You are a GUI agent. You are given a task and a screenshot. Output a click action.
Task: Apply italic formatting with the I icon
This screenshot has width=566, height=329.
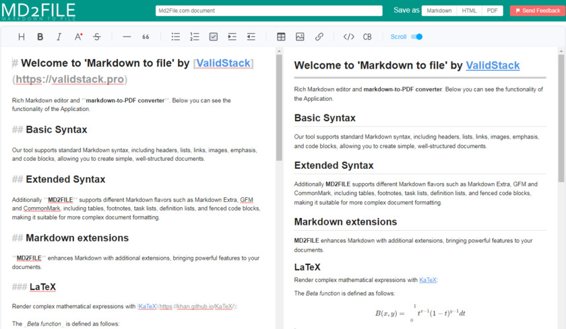(59, 37)
